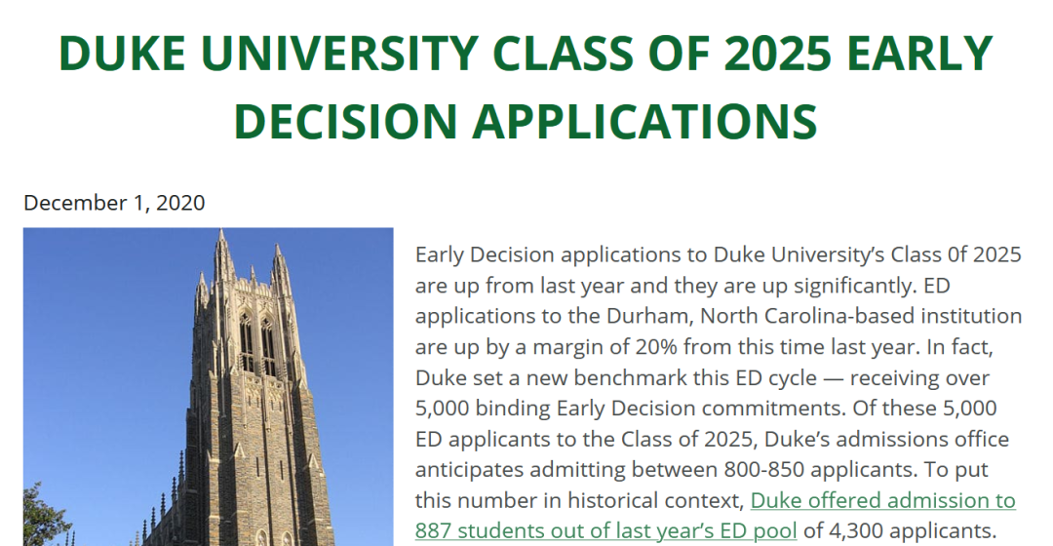Click the "887 students out of last year's ED pool" link text

tap(605, 531)
